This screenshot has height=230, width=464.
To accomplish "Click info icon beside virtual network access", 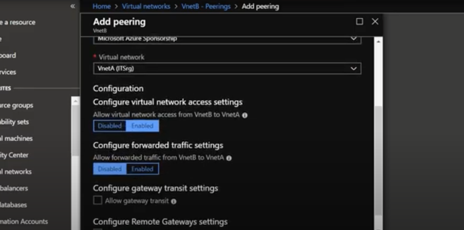I will click(x=245, y=115).
